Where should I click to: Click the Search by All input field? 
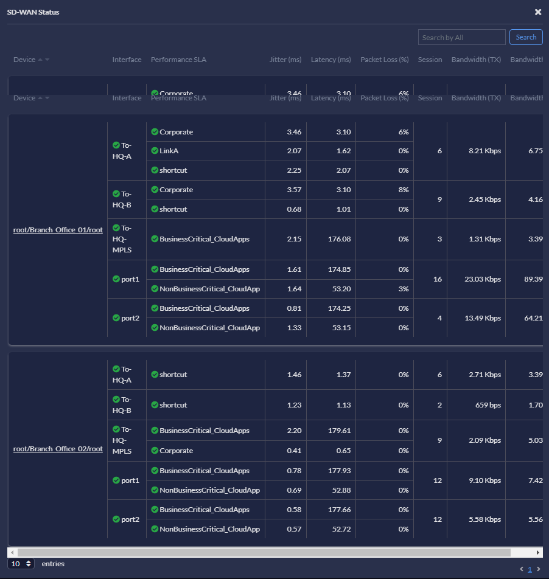461,37
